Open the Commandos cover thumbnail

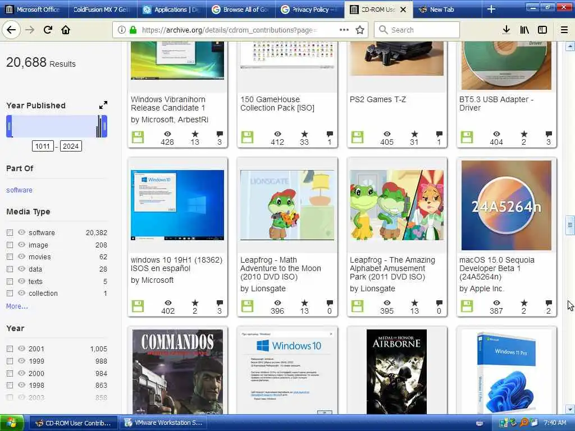177,372
